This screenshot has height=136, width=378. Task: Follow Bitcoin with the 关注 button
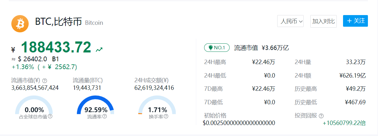tap(355, 21)
